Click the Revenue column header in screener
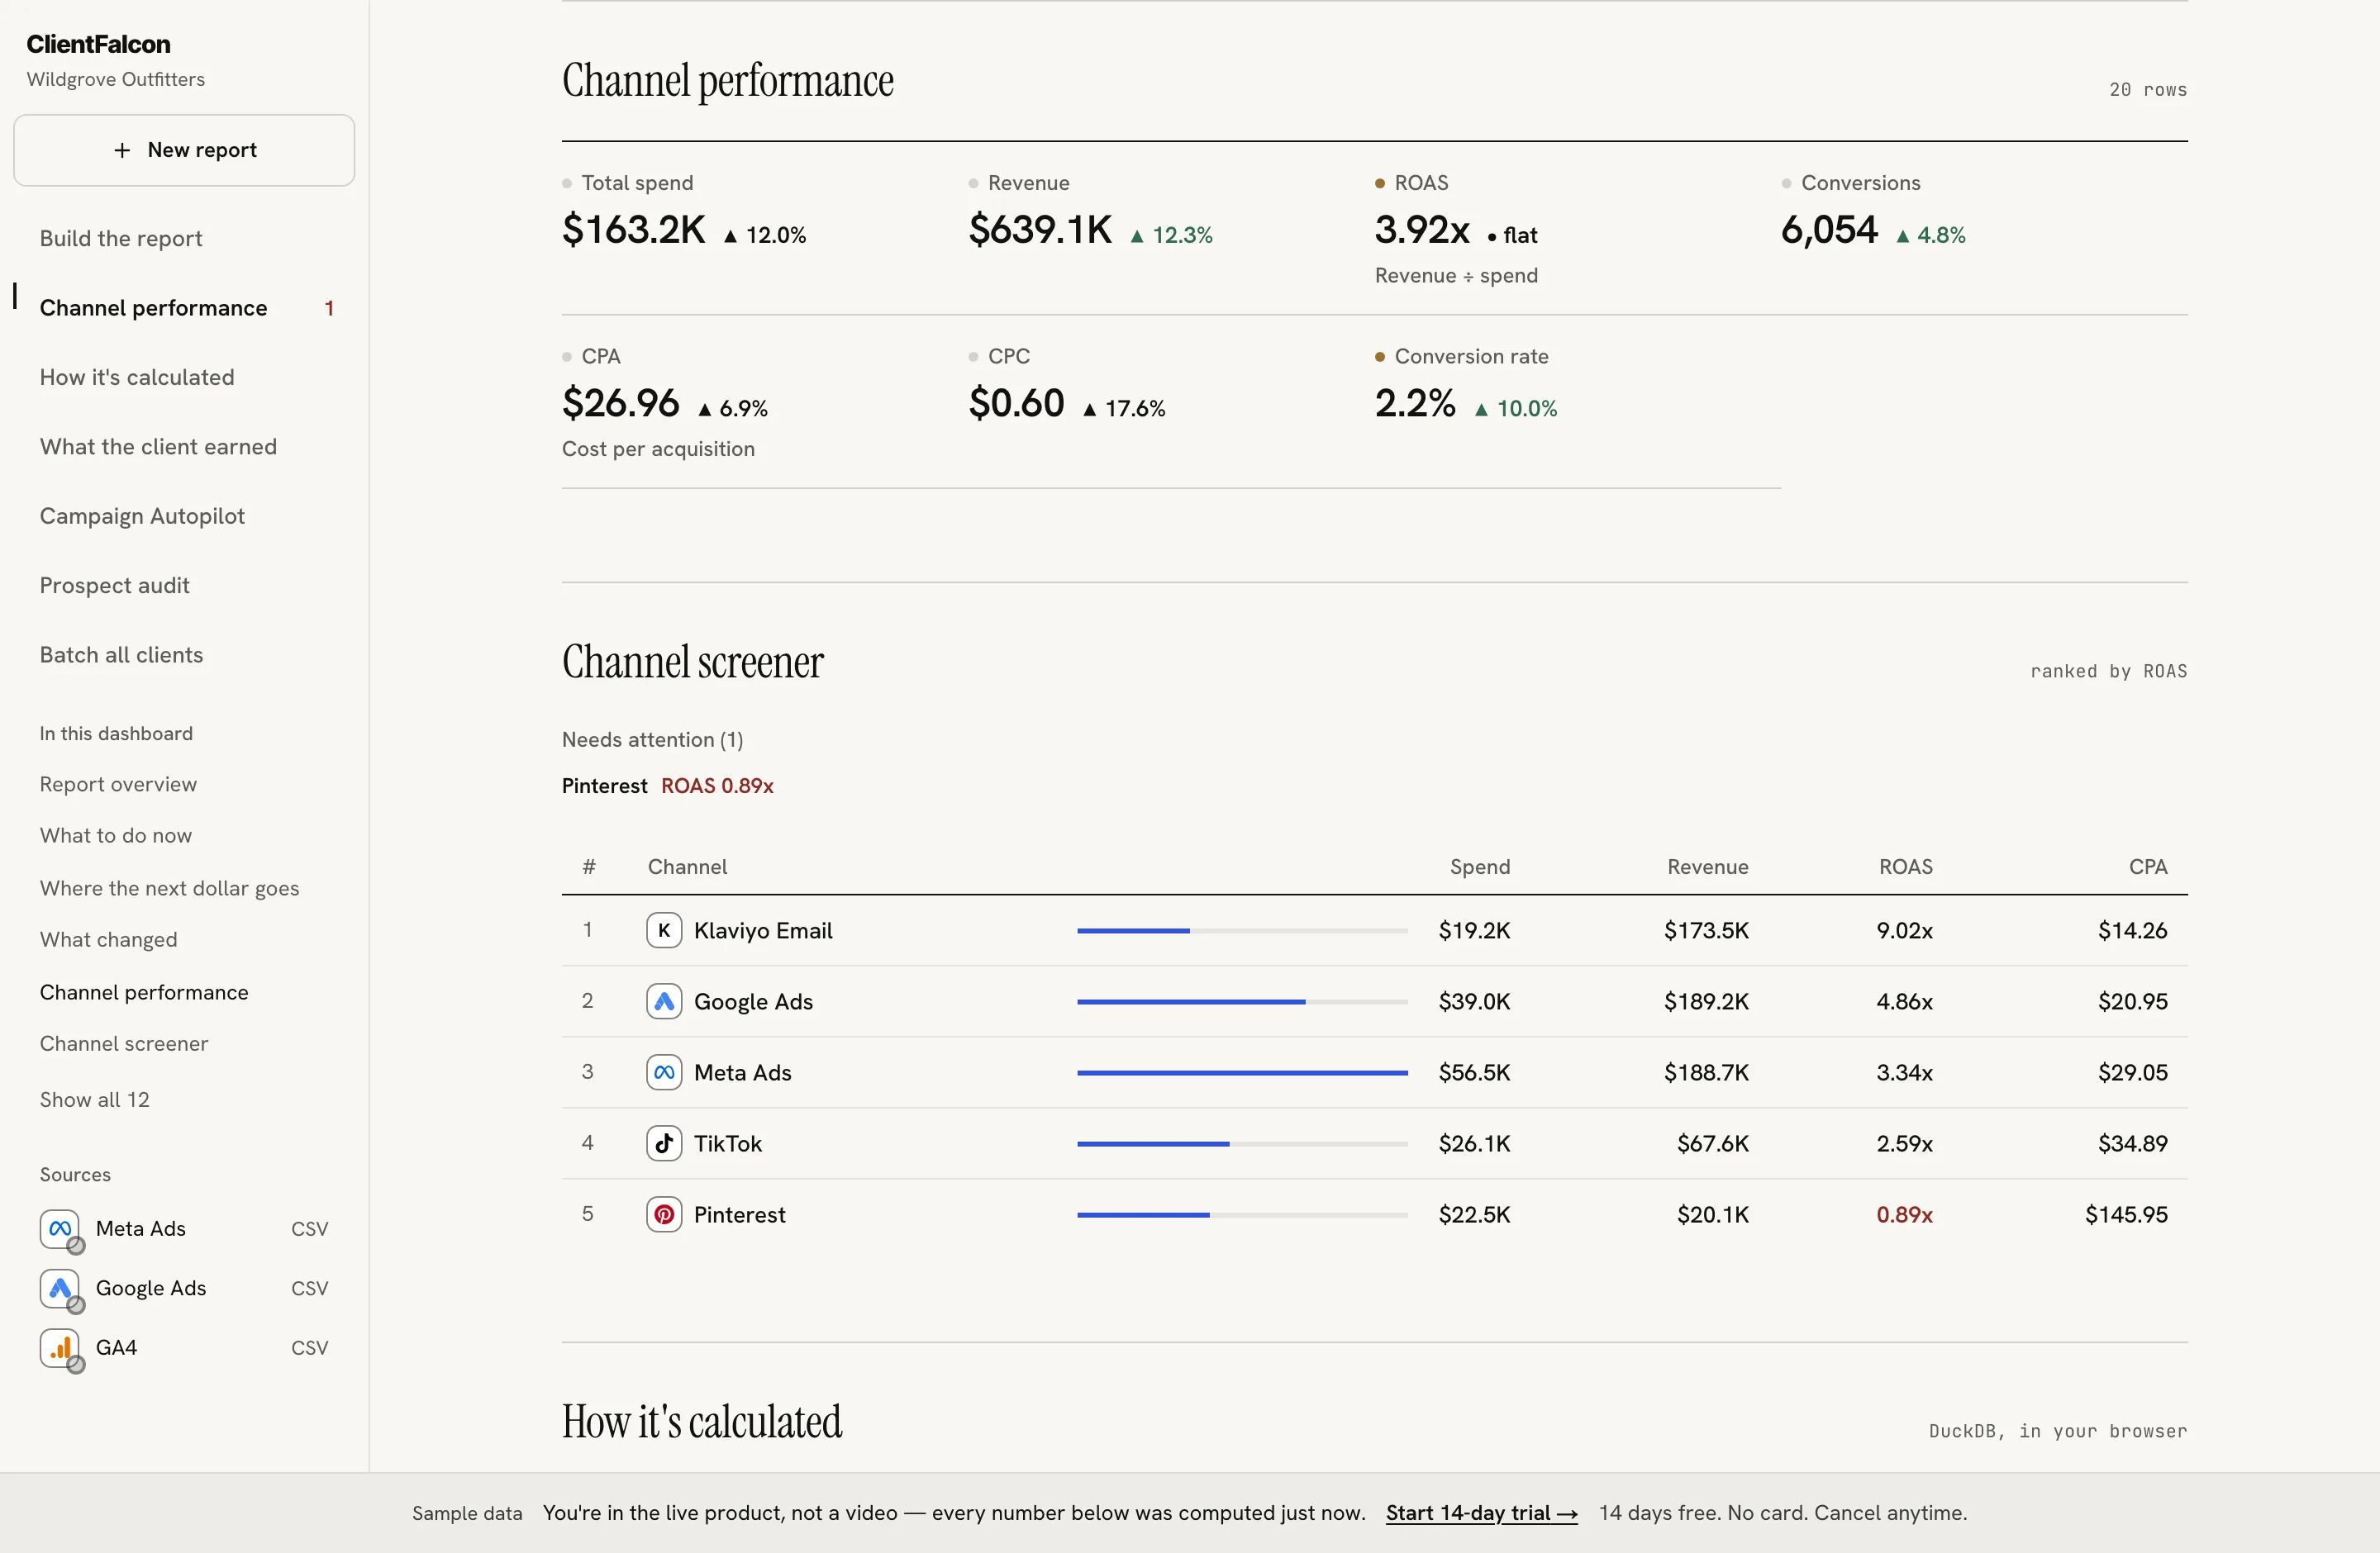 pos(1707,867)
